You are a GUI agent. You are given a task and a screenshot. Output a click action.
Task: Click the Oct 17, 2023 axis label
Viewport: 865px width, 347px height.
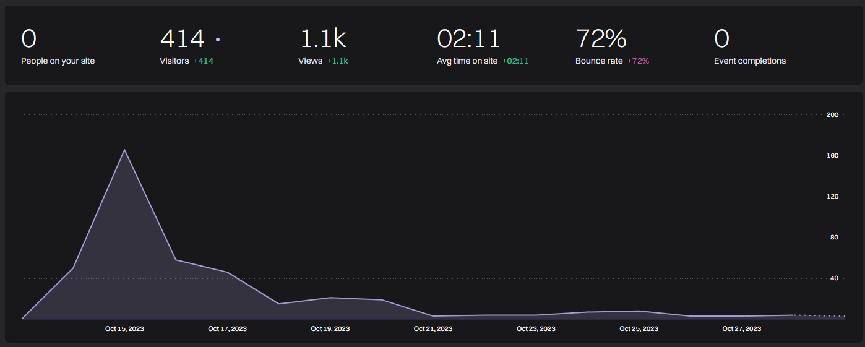click(x=227, y=329)
